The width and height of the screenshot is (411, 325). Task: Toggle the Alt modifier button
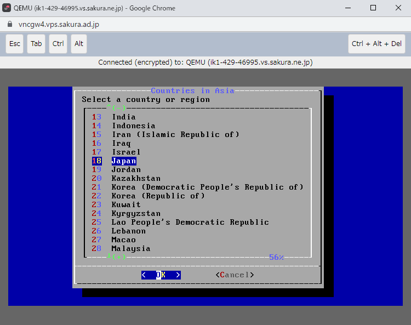[x=79, y=44]
